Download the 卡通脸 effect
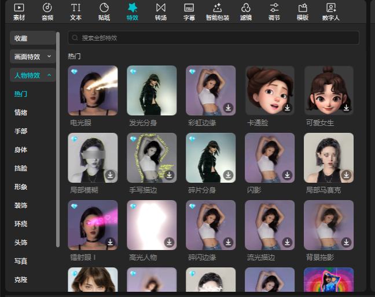Viewport: 375px width, 297px height. click(x=287, y=108)
